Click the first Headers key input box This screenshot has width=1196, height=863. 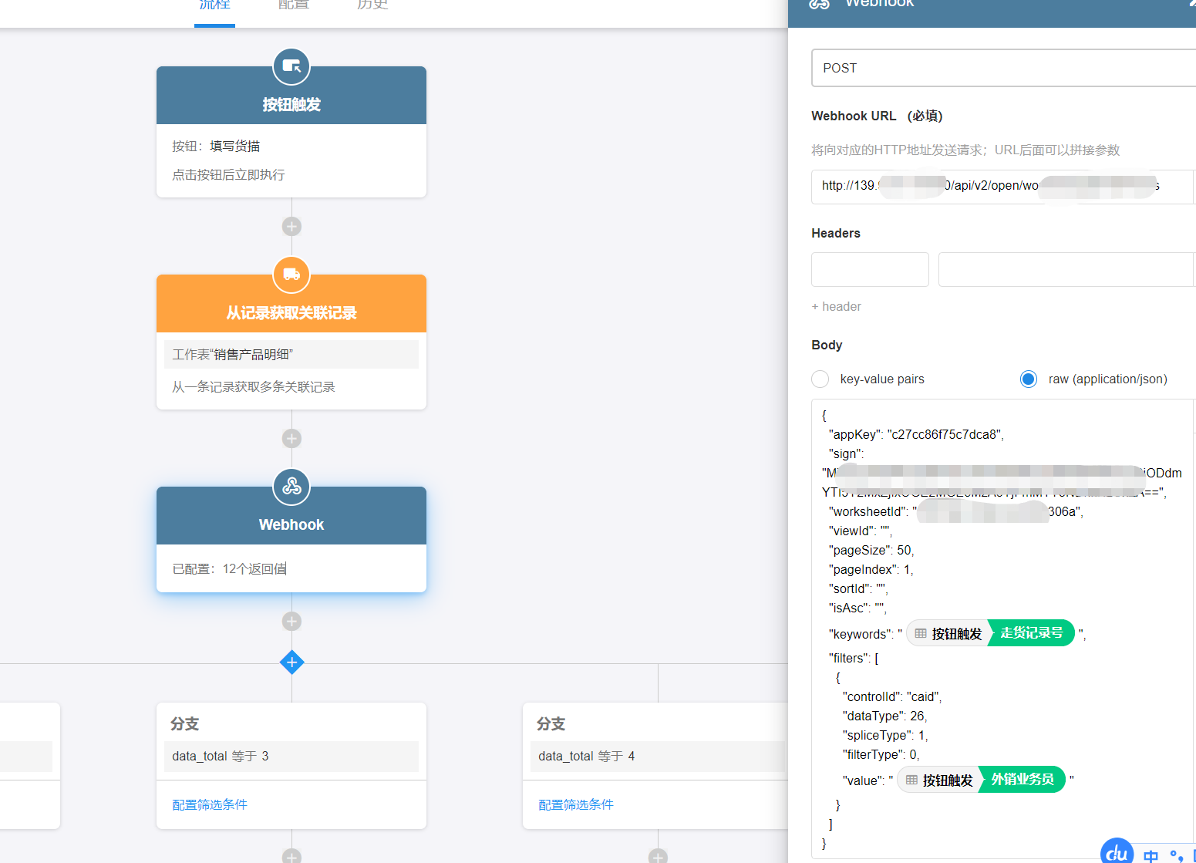870,270
